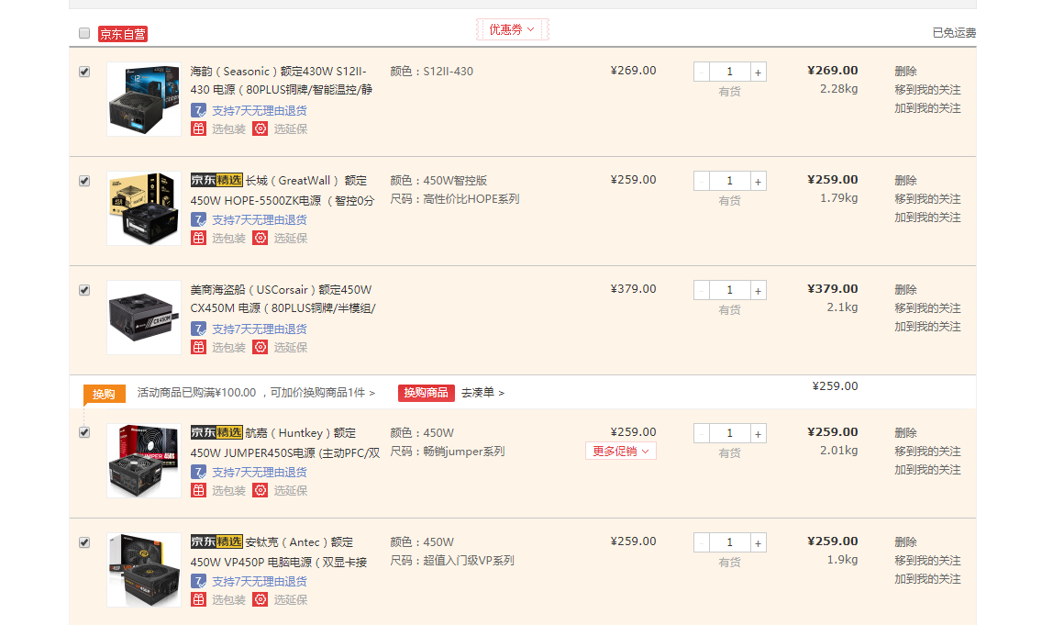Move Corsair item with 移到我的关注
This screenshot has width=1053, height=625.
tap(927, 308)
